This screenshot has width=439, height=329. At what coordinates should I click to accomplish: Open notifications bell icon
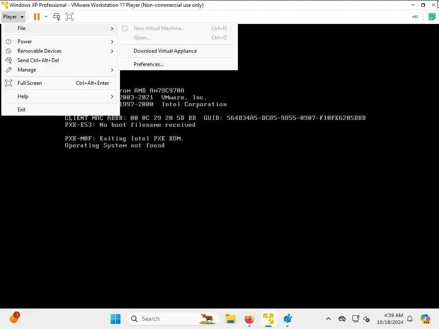(410, 319)
